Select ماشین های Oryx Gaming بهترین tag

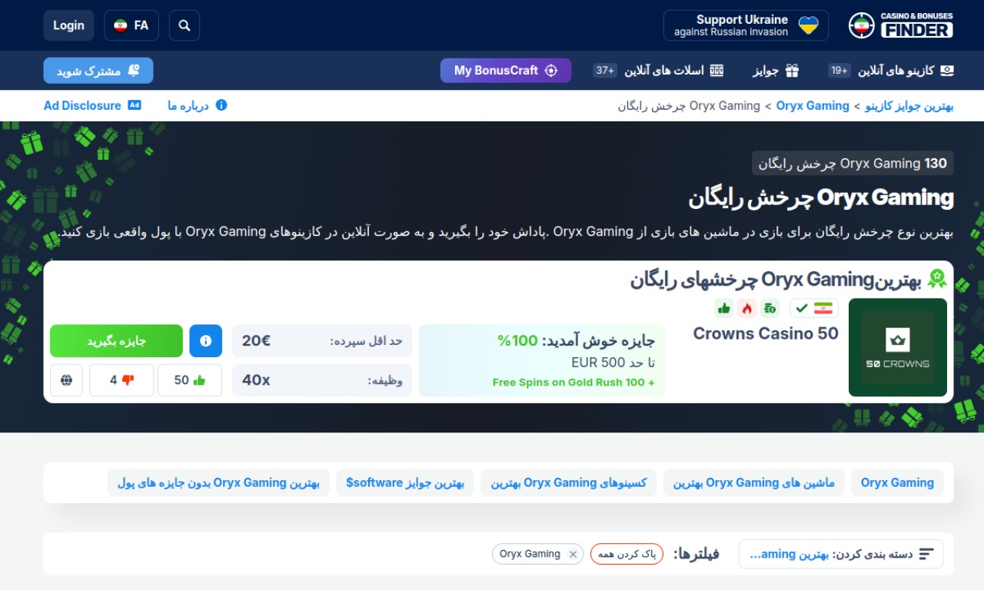click(x=754, y=482)
